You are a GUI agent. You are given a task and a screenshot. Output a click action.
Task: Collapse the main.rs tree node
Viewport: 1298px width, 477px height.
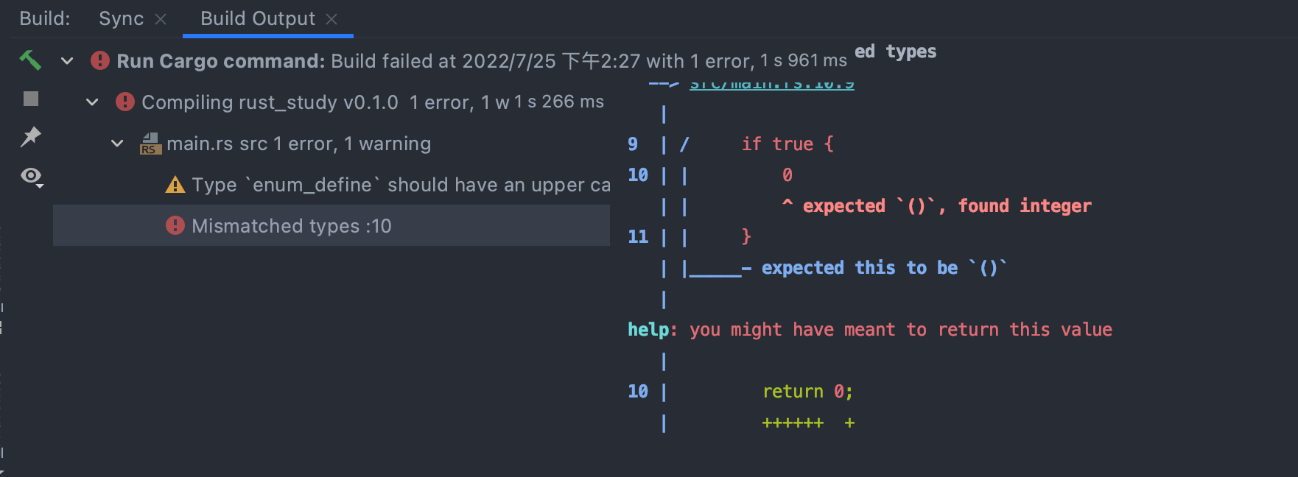coord(117,144)
